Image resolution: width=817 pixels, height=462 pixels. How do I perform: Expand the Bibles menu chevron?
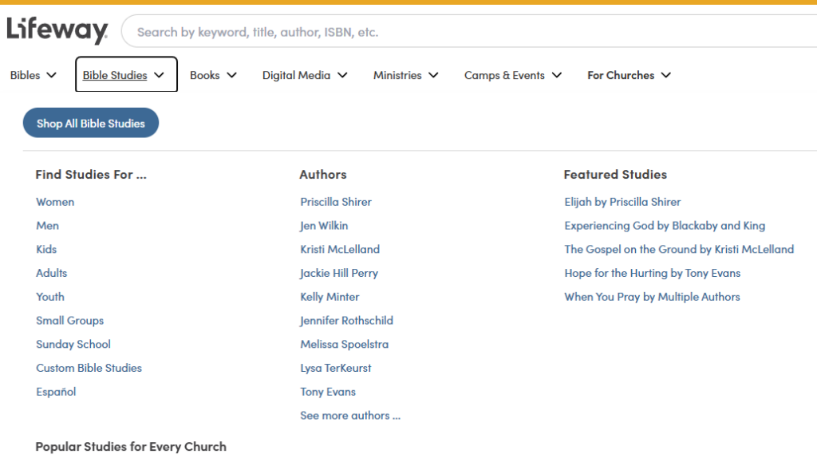click(51, 75)
